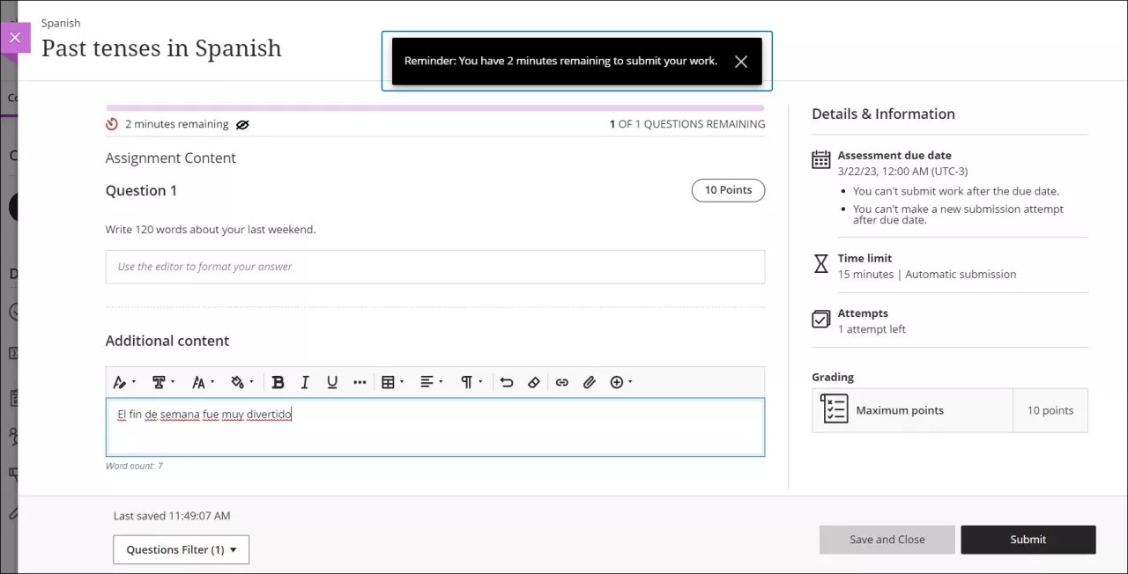The height and width of the screenshot is (574, 1128).
Task: Open the font size dropdown
Action: click(204, 382)
